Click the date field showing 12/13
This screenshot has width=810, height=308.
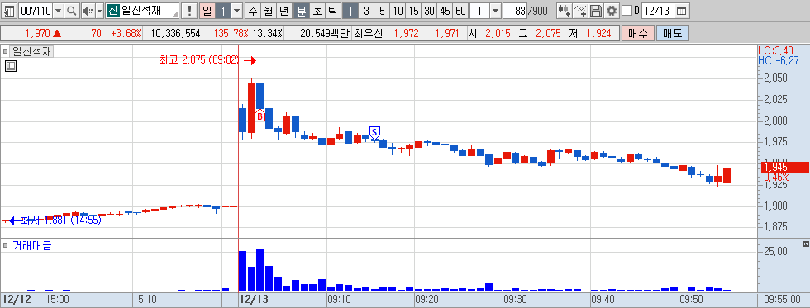(658, 10)
